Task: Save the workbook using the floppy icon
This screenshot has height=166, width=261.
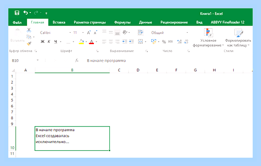Action: 17,13
